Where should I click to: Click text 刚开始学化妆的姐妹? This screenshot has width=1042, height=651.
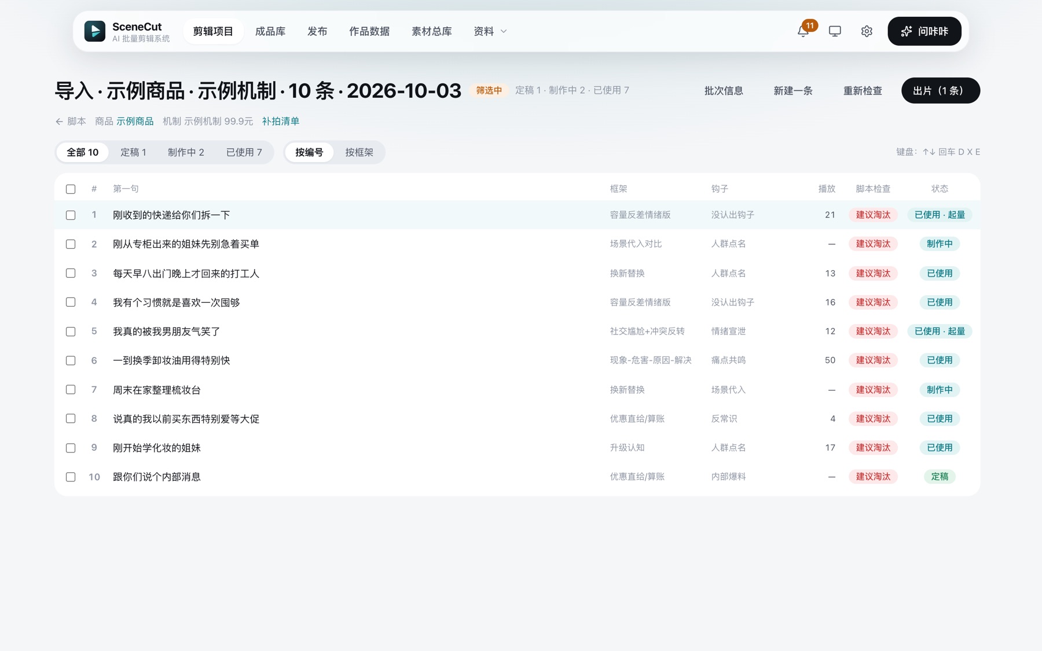pyautogui.click(x=157, y=448)
